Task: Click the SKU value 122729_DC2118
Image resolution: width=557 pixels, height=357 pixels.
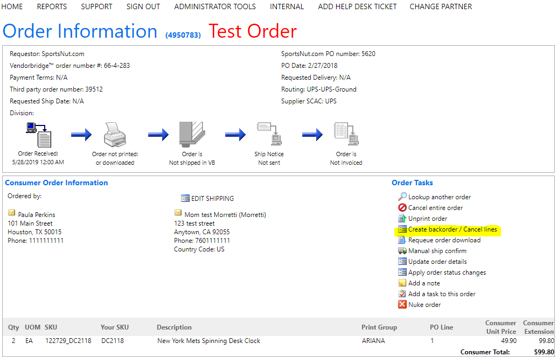Action: (68, 341)
